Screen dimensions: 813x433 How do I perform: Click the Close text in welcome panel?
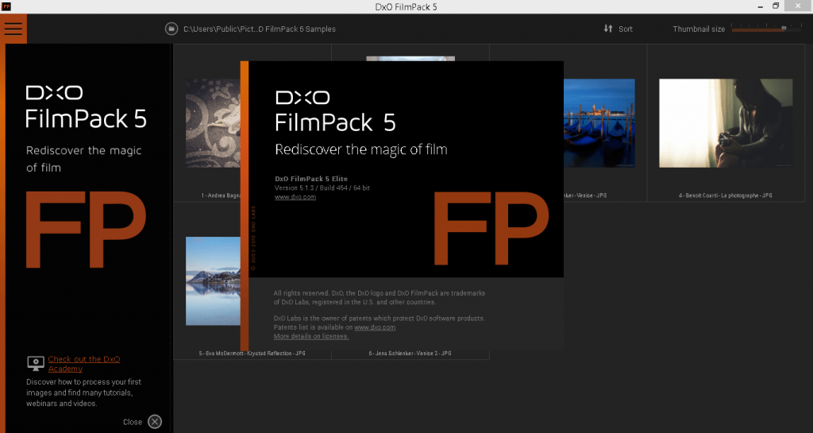click(133, 422)
